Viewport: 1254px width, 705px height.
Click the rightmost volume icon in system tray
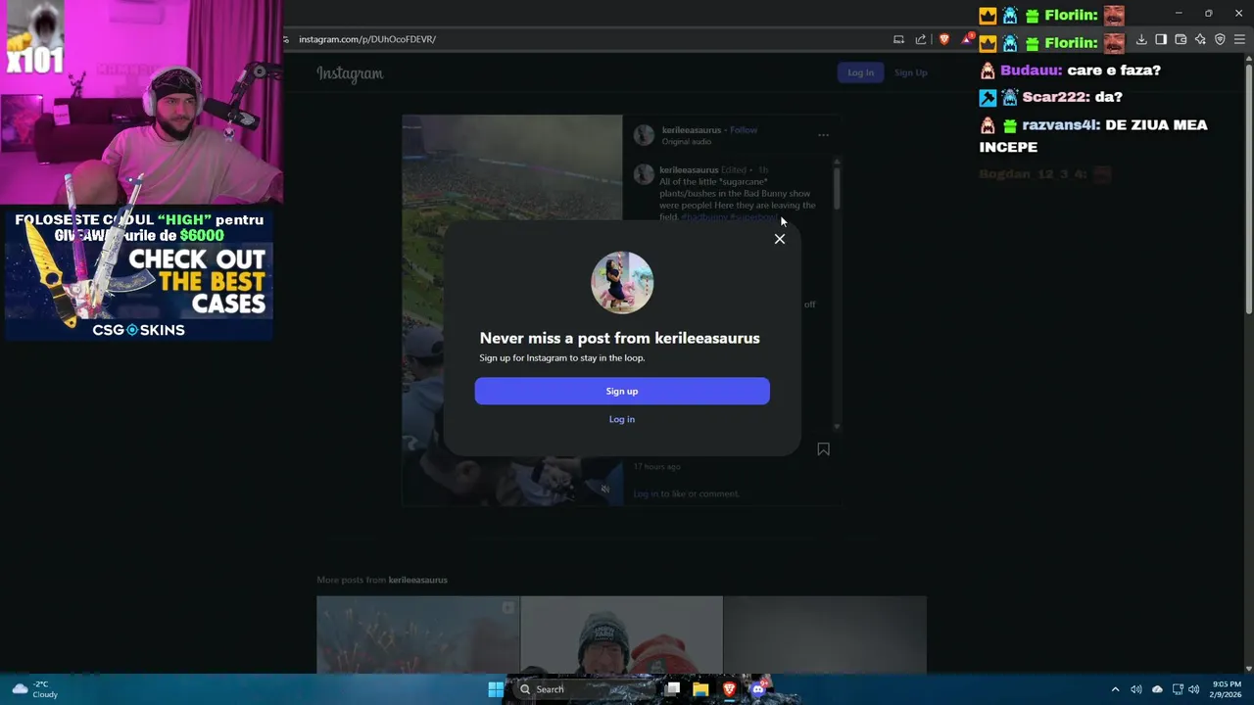coord(1194,689)
